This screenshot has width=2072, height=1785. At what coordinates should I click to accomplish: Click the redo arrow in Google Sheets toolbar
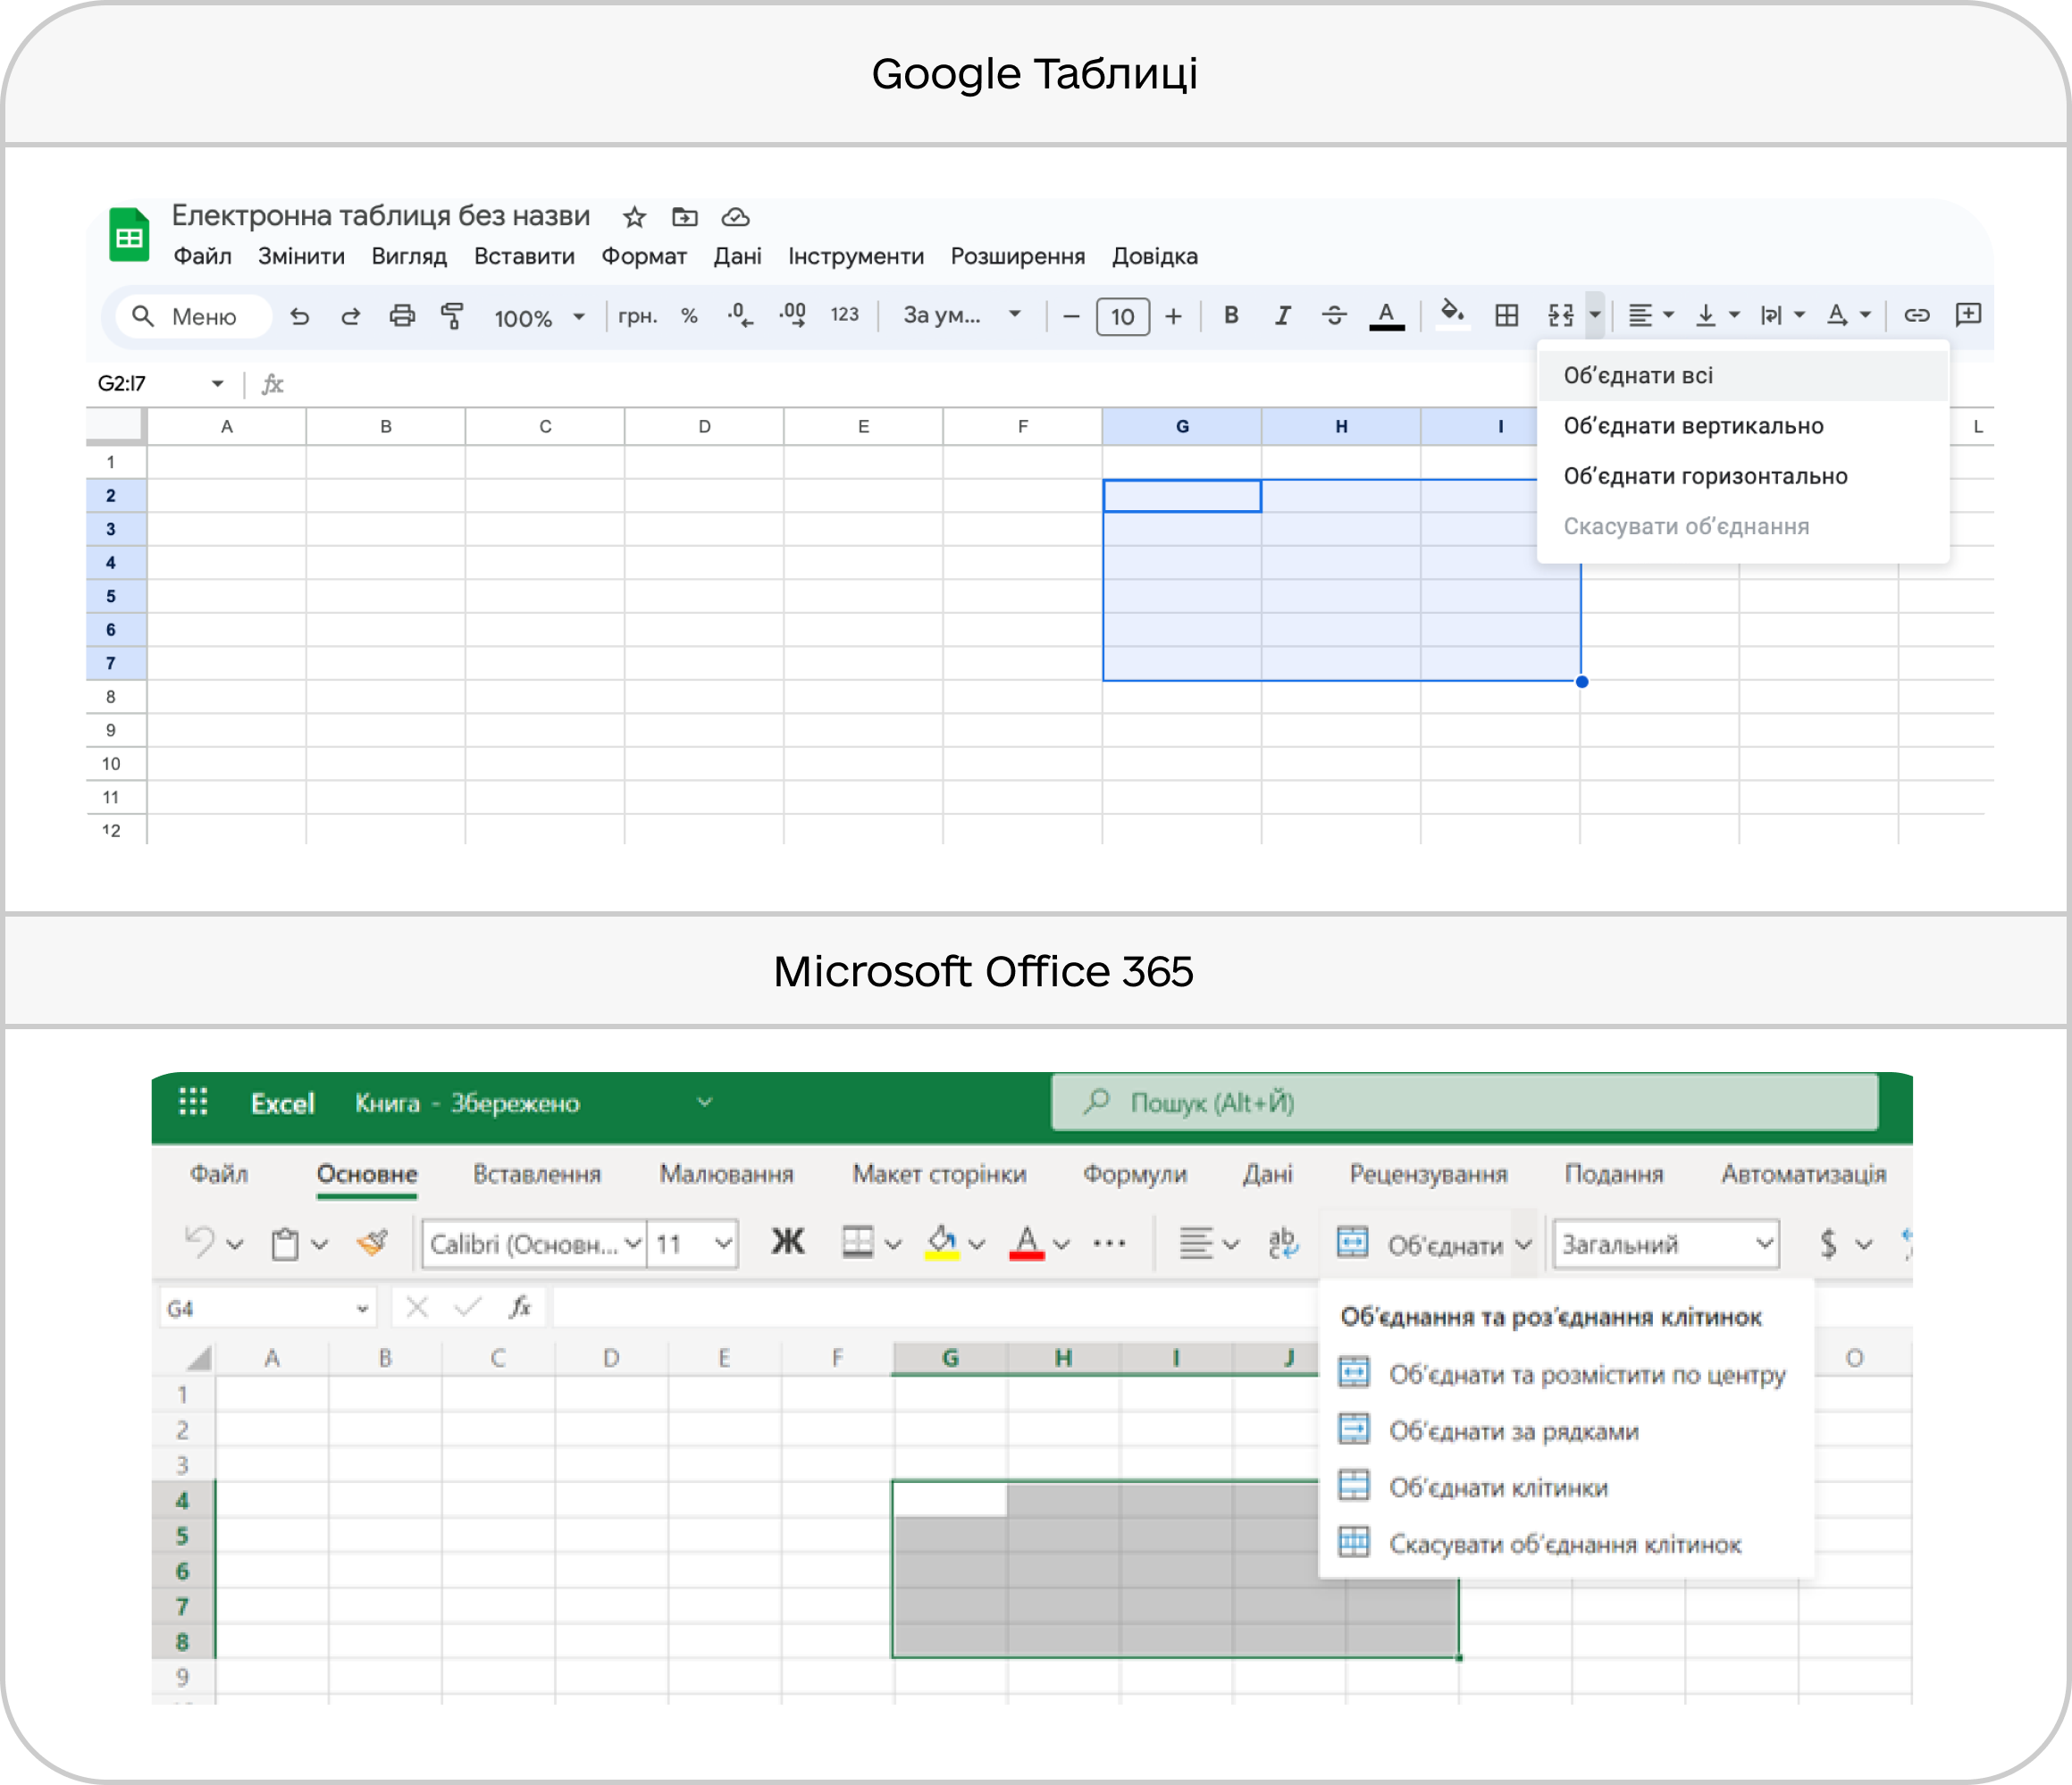pyautogui.click(x=350, y=316)
